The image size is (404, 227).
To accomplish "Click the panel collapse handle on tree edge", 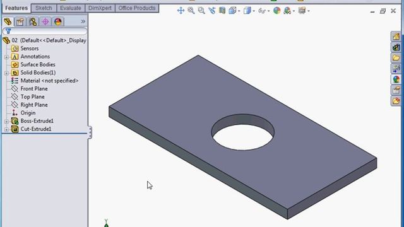I will (x=90, y=132).
